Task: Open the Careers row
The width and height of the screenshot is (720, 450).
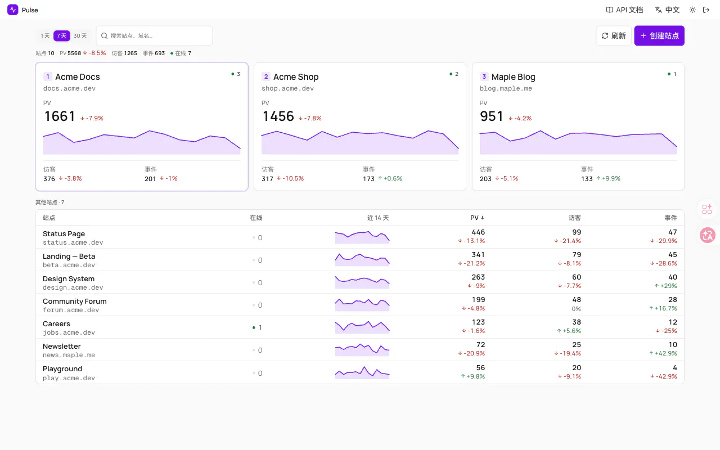Action: [360, 327]
